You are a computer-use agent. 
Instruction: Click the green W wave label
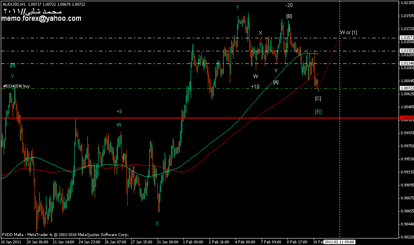pos(119,125)
